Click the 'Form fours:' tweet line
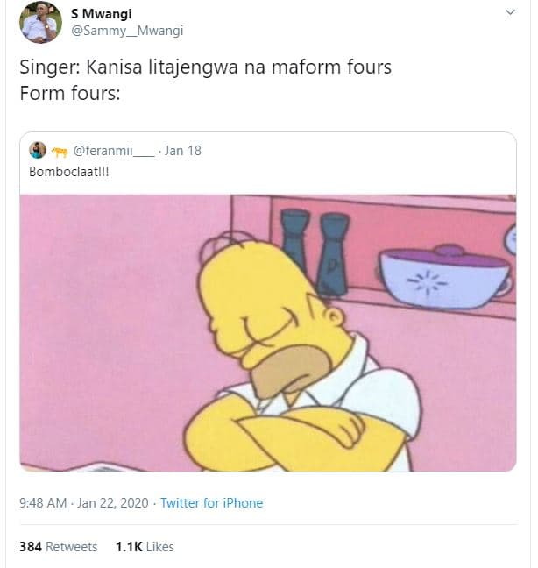This screenshot has width=538, height=568. pyautogui.click(x=68, y=94)
